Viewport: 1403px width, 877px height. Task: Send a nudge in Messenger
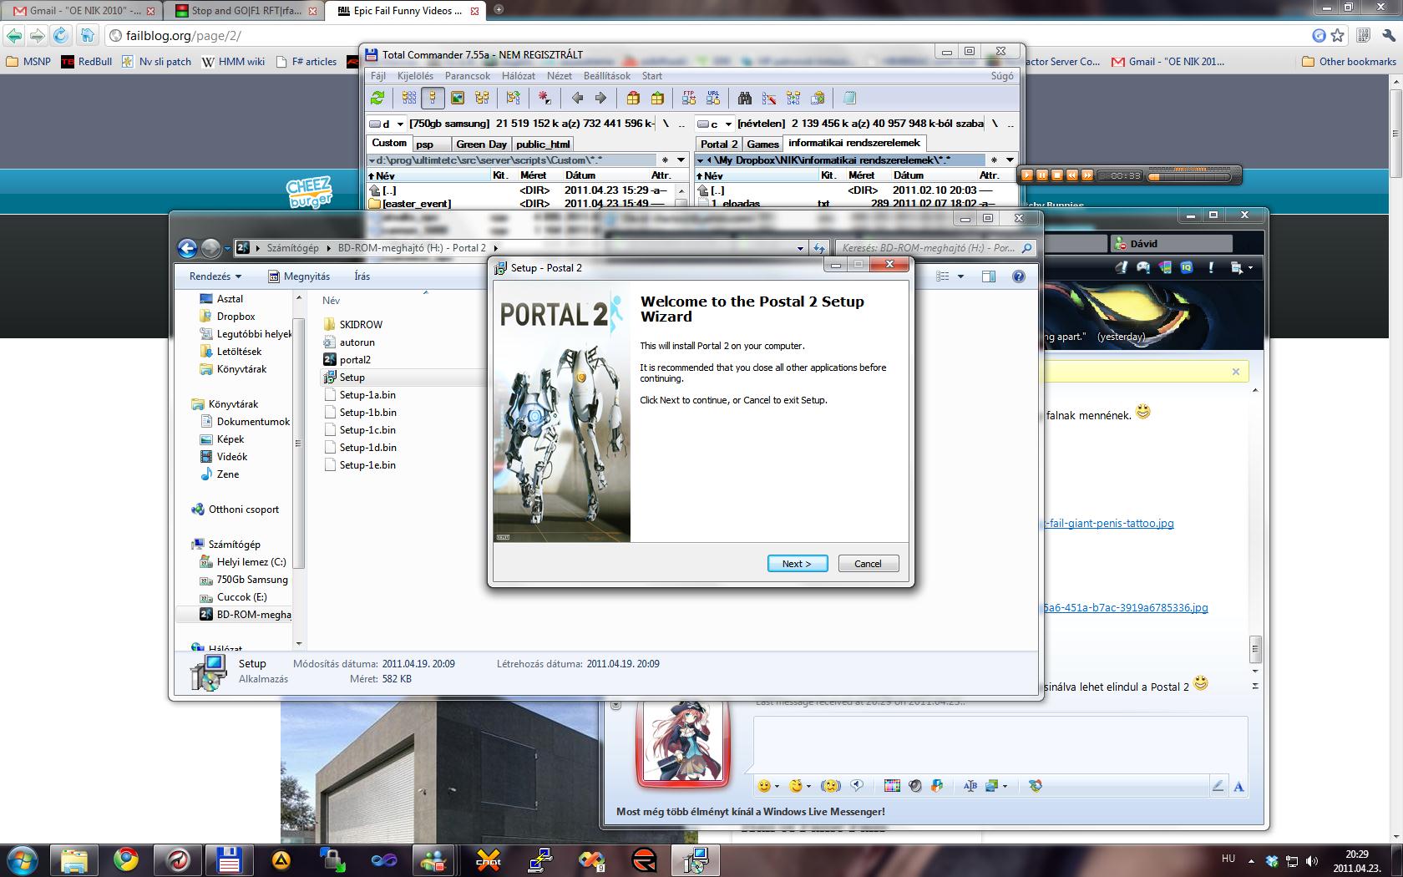coord(830,786)
